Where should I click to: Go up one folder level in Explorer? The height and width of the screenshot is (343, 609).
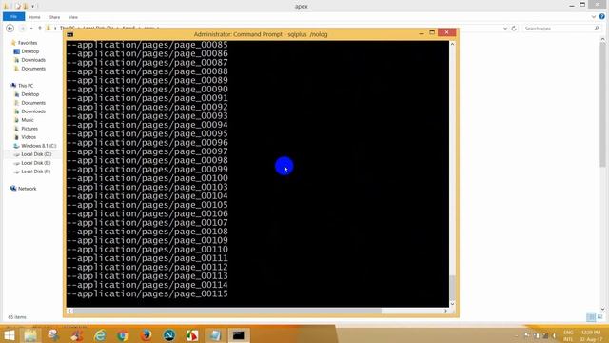[40, 28]
